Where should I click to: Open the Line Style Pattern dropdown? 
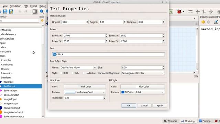click(85, 92)
